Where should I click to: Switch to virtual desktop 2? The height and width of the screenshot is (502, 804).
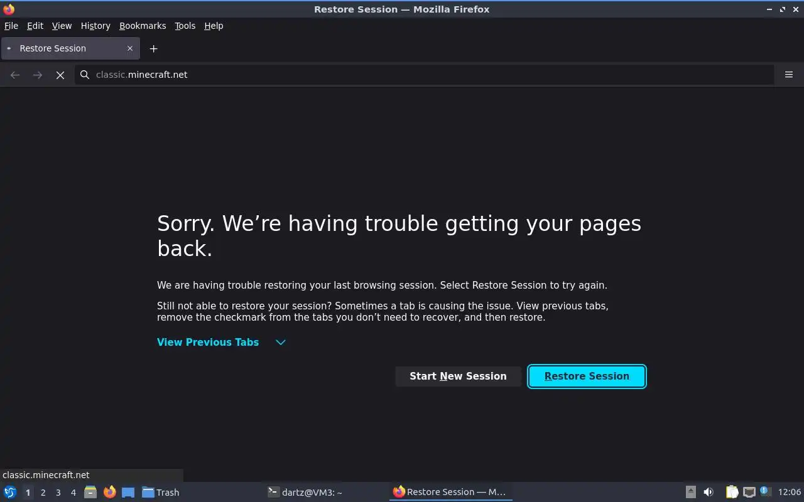click(x=43, y=493)
